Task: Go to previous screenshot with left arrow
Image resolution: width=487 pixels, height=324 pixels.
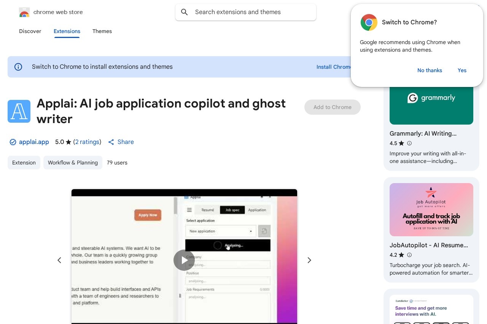Action: coord(59,260)
